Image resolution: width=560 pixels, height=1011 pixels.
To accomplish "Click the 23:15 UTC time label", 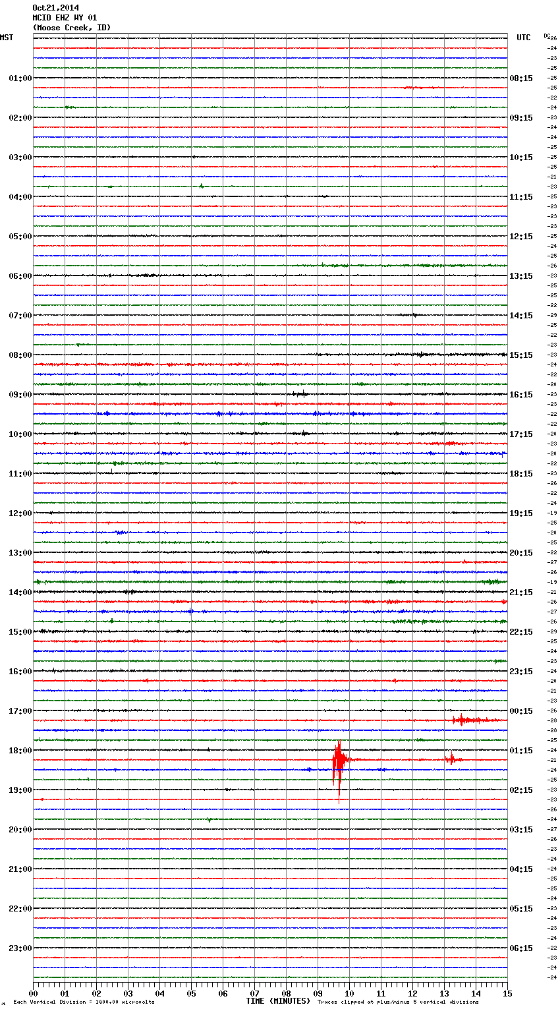I will [521, 672].
